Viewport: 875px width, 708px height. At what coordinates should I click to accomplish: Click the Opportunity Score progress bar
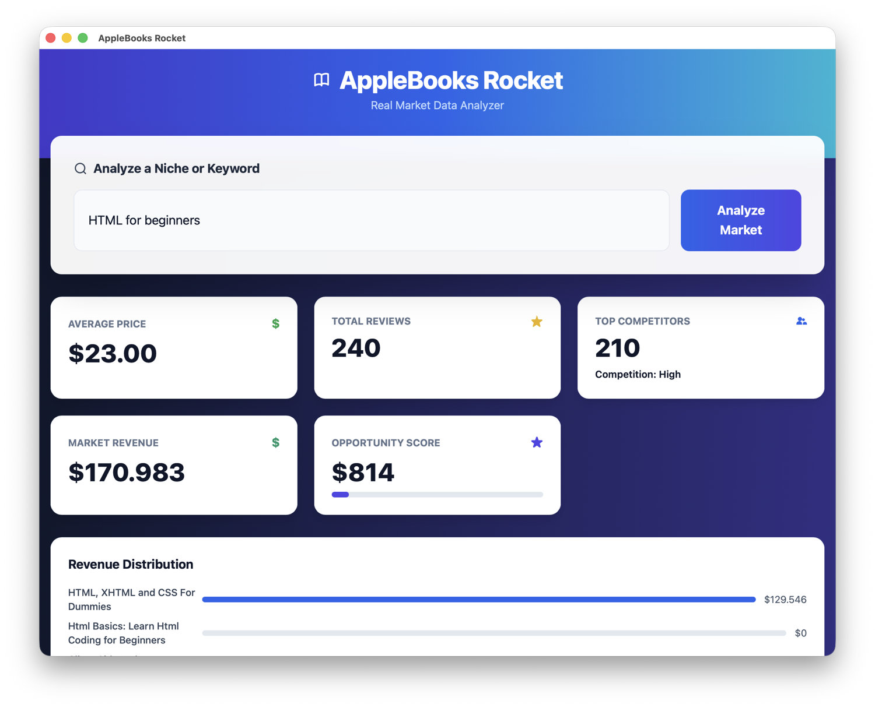437,495
